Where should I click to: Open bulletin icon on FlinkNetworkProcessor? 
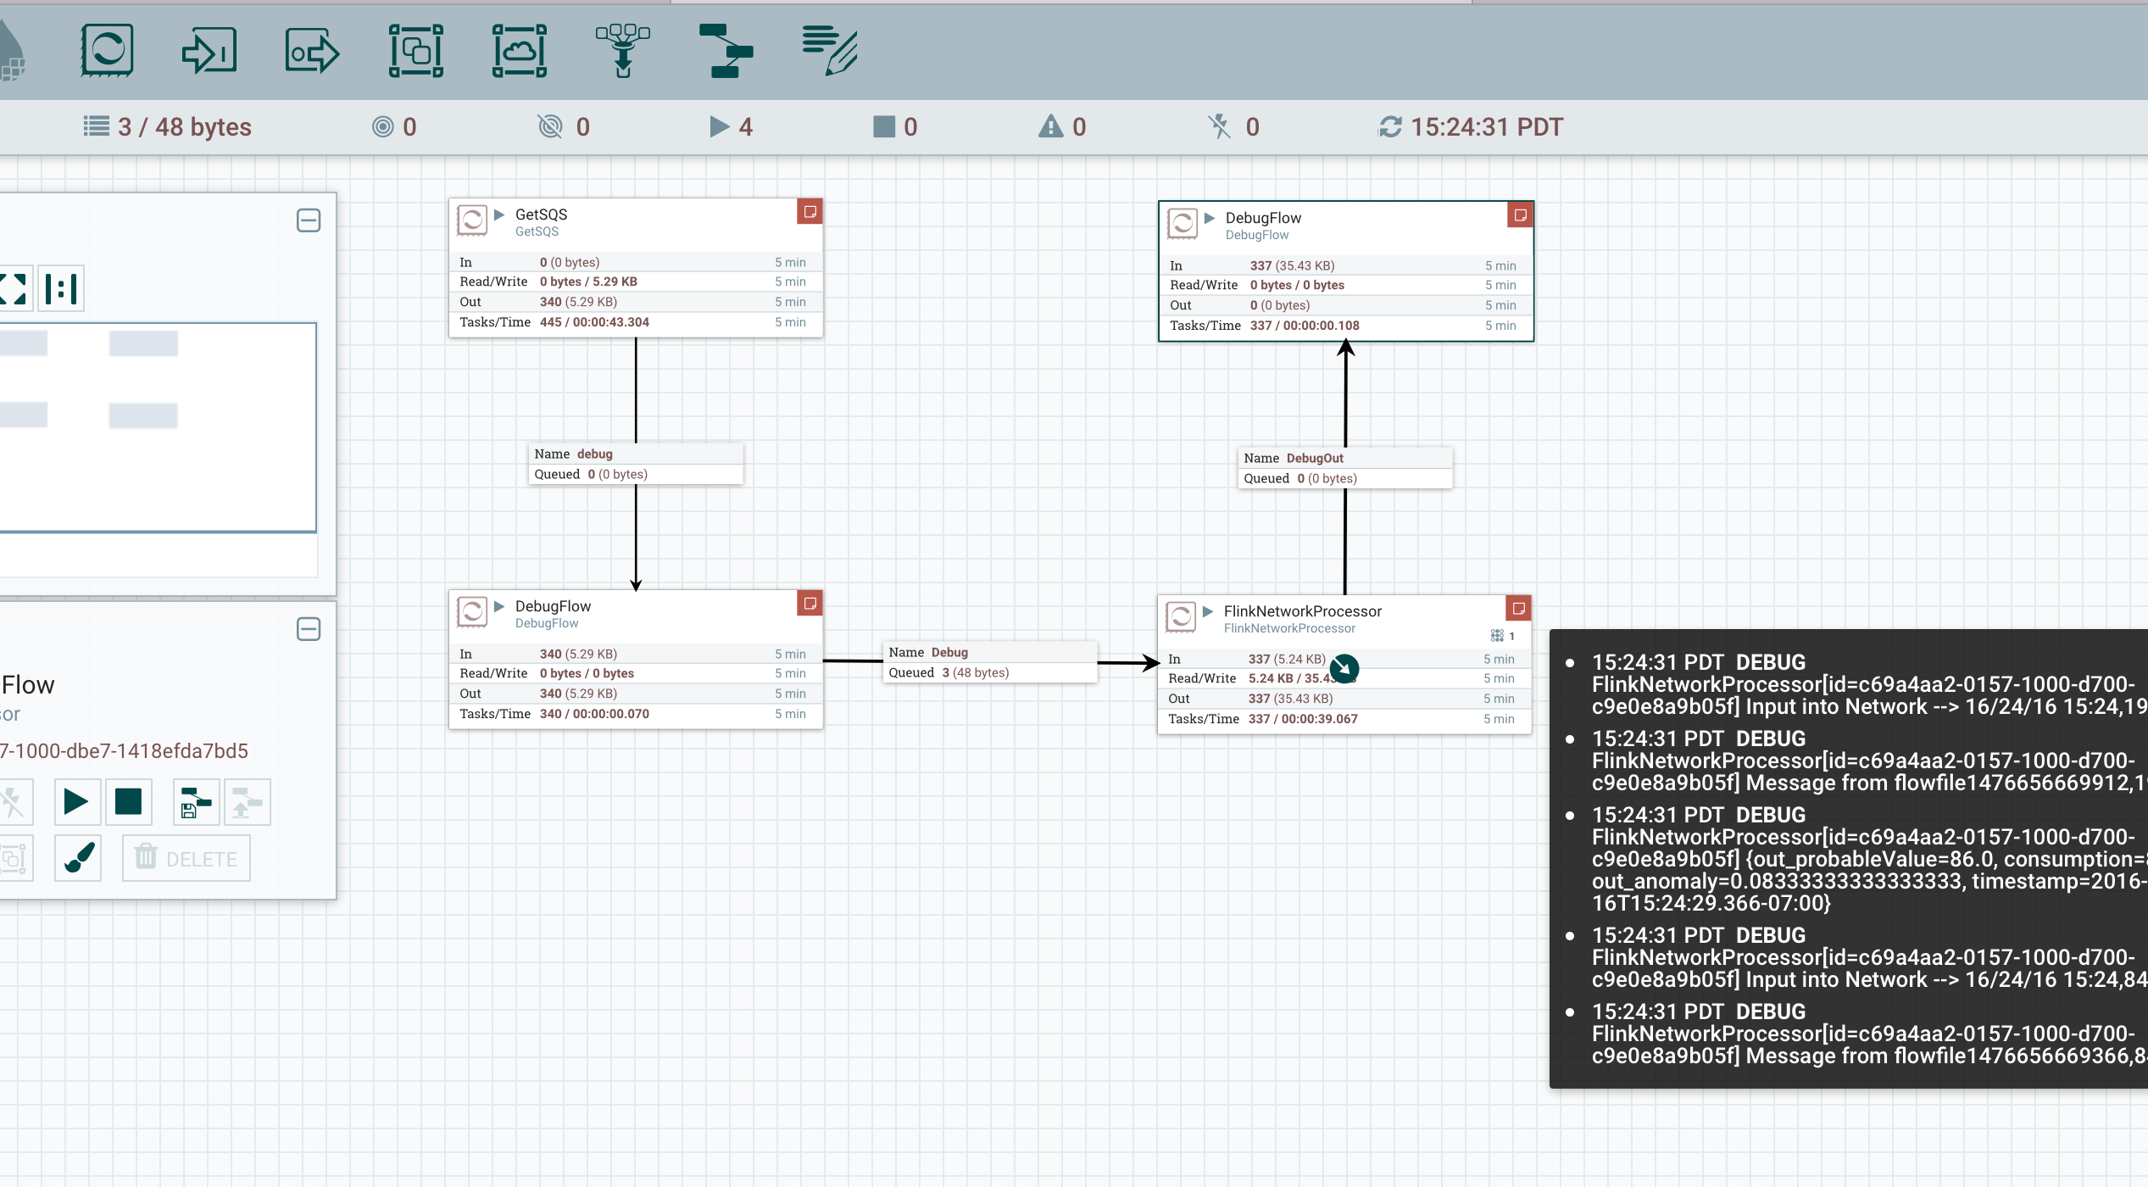[1518, 608]
